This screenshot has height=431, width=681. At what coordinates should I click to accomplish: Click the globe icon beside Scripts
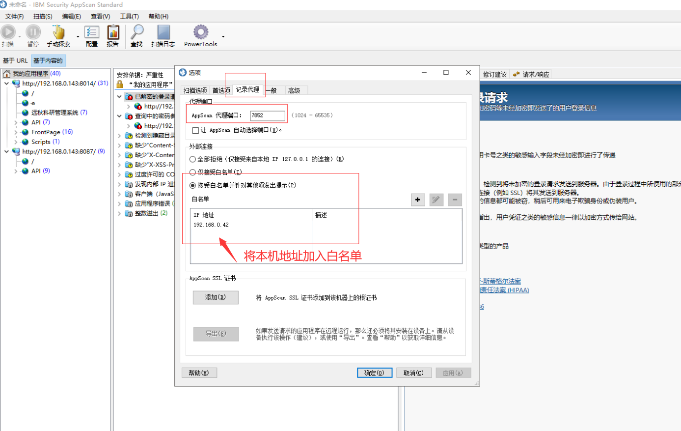(x=25, y=142)
